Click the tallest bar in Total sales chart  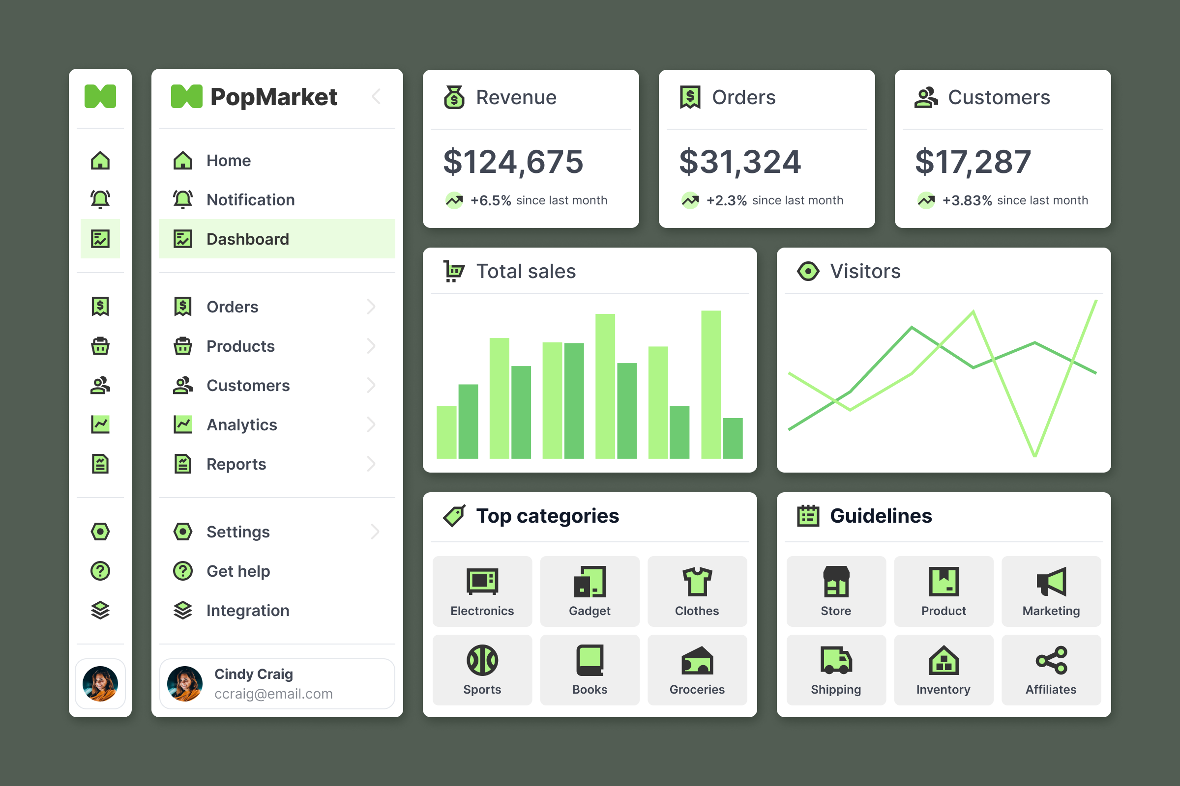coord(710,384)
